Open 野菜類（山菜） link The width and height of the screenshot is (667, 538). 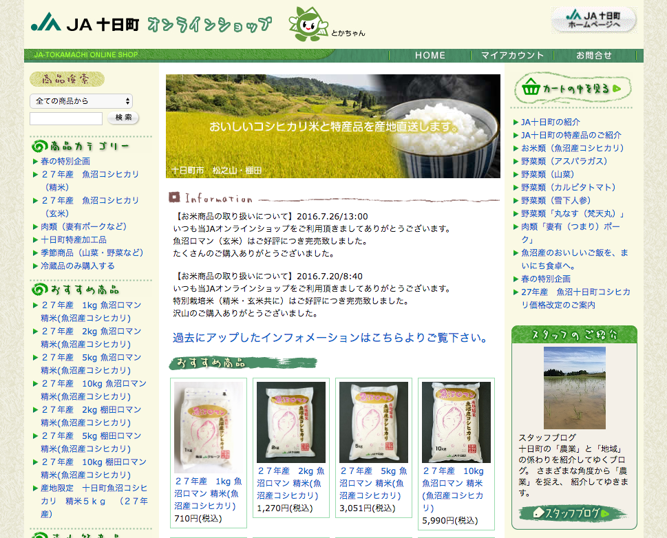tap(547, 174)
